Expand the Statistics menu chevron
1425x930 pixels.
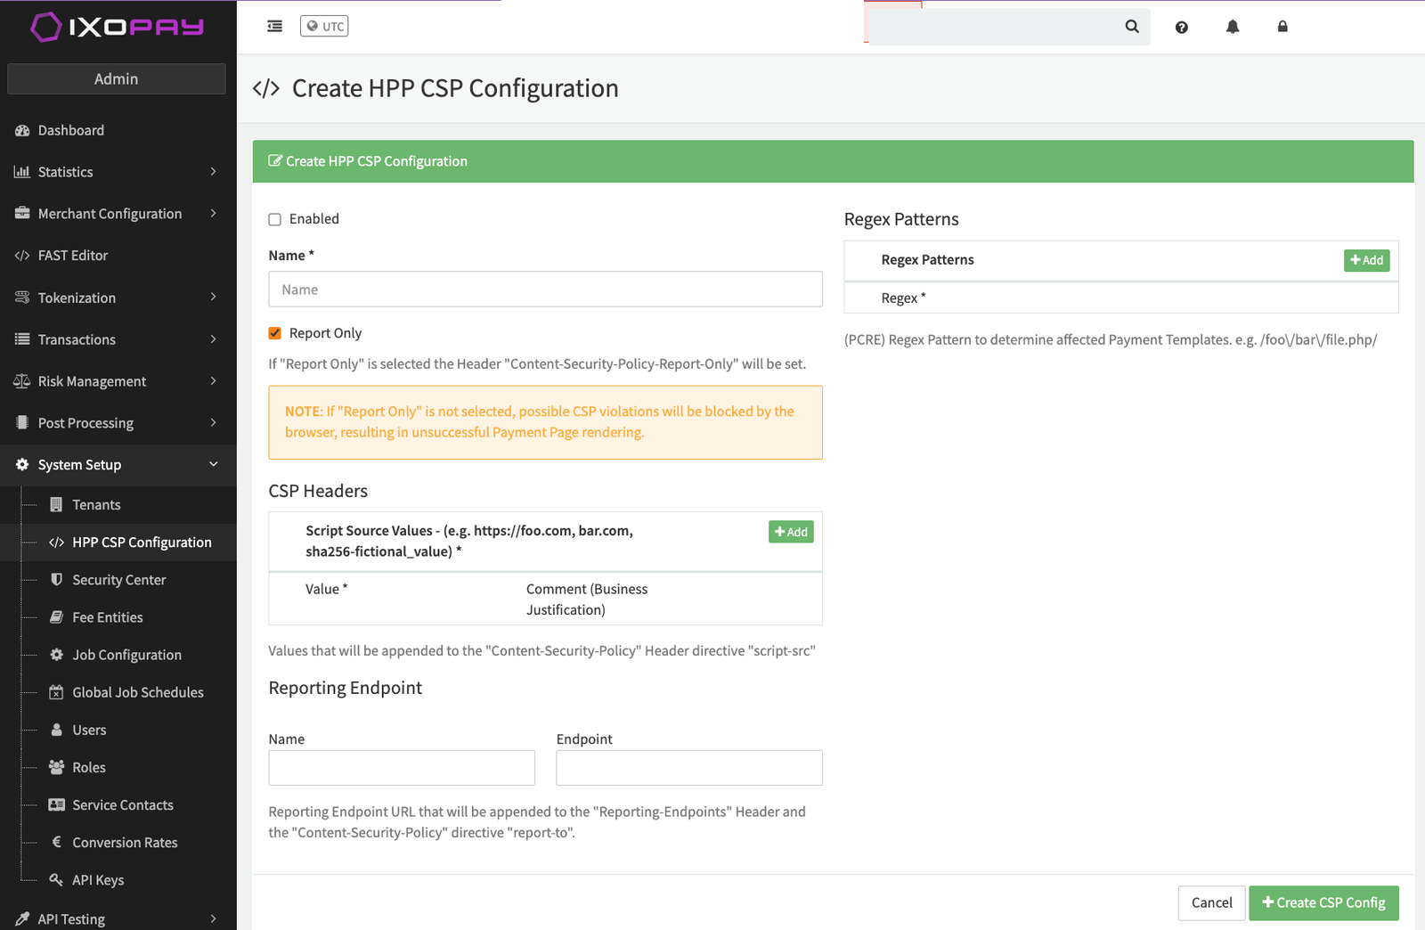click(213, 171)
